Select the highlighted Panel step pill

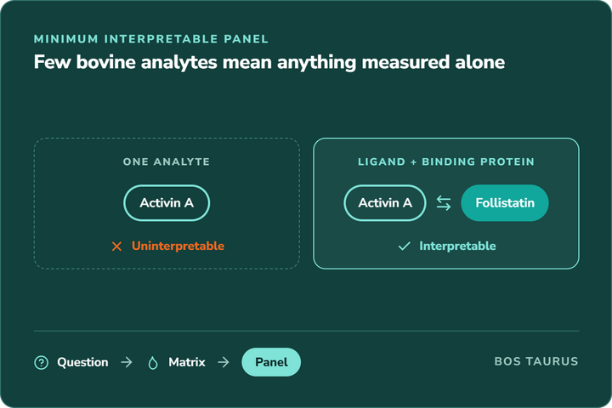tap(271, 362)
